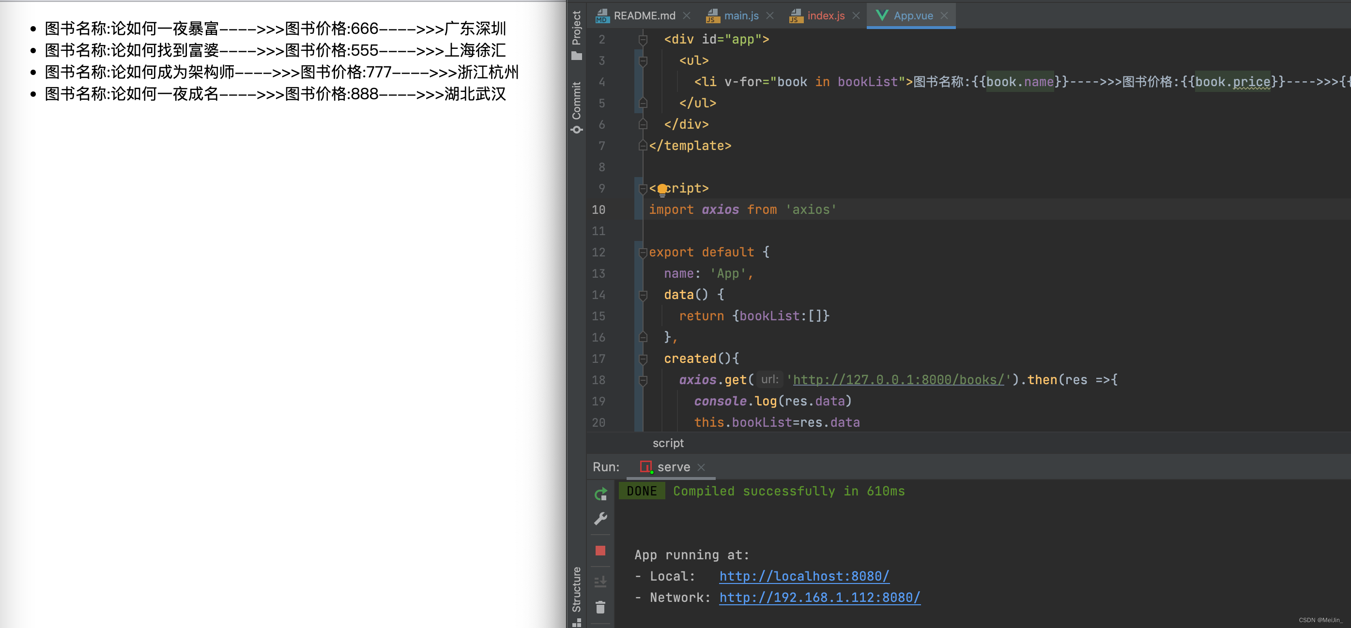Close the serve run tab
The height and width of the screenshot is (628, 1351).
click(x=701, y=467)
